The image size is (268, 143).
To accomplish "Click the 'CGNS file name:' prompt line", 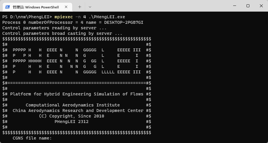I will tap(32, 138).
